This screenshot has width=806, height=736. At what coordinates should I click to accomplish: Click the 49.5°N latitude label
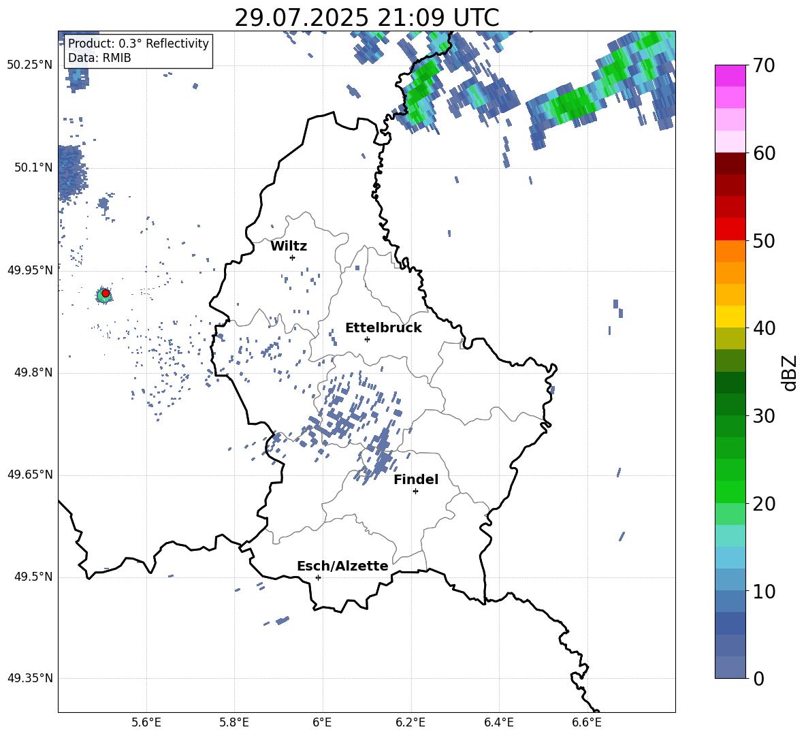tap(33, 577)
